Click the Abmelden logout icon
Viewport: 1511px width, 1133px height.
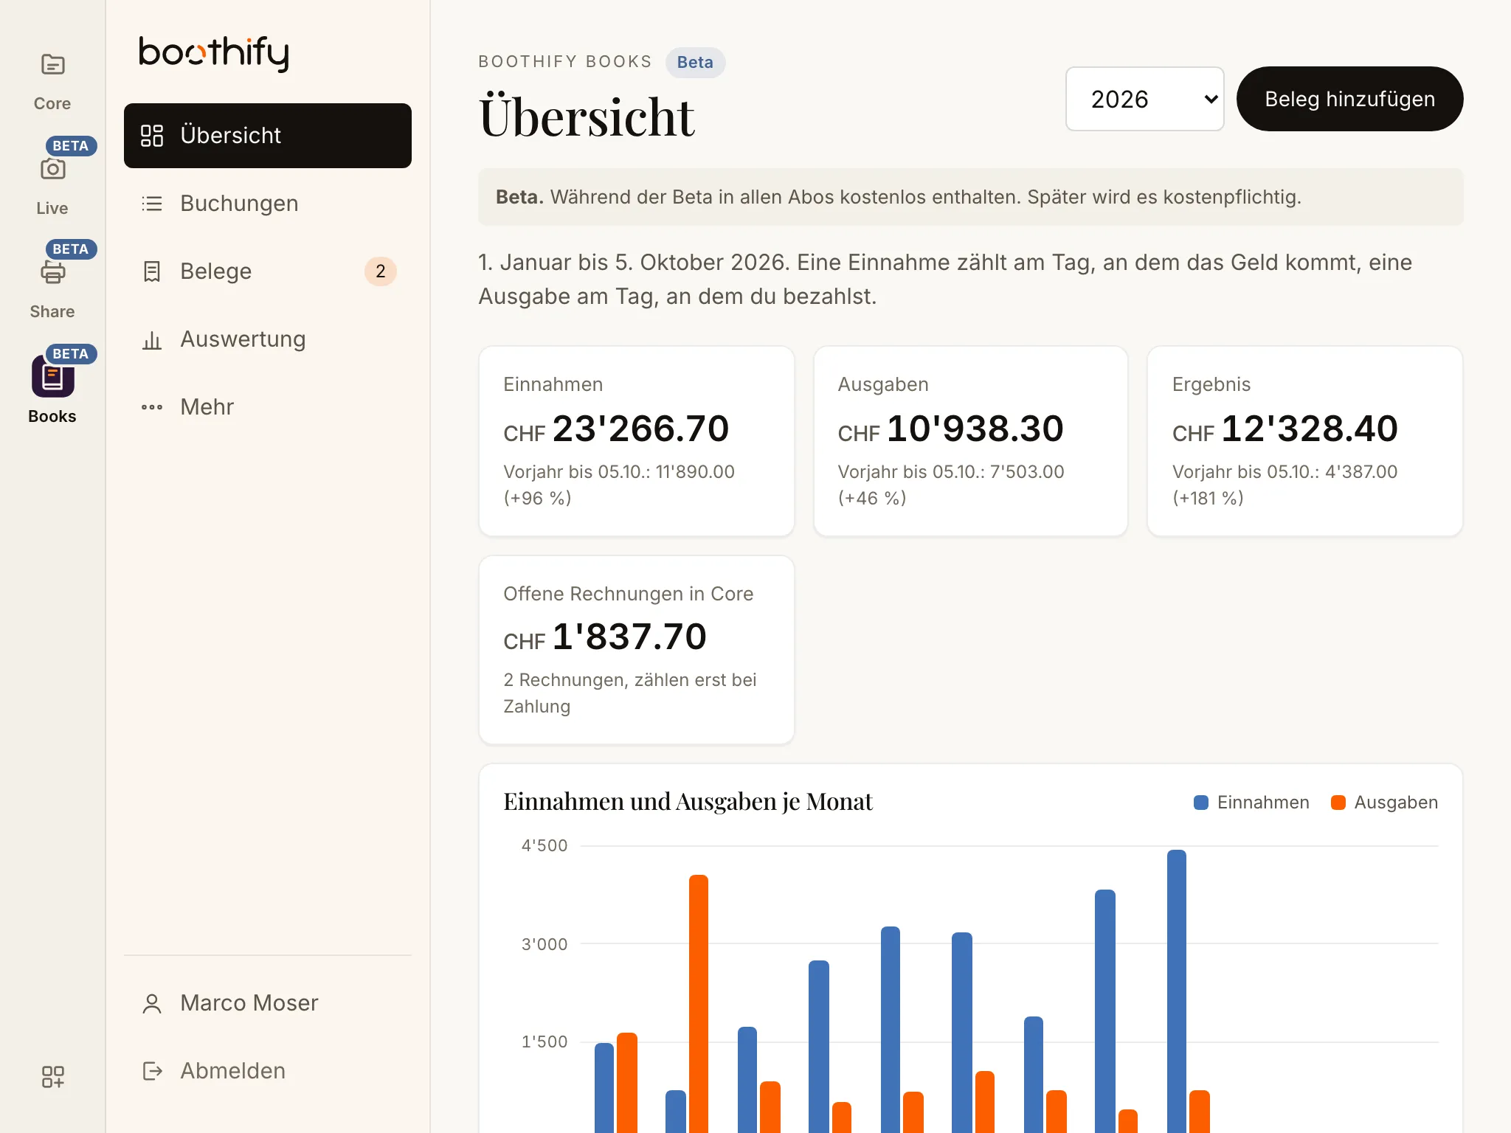[x=152, y=1071]
